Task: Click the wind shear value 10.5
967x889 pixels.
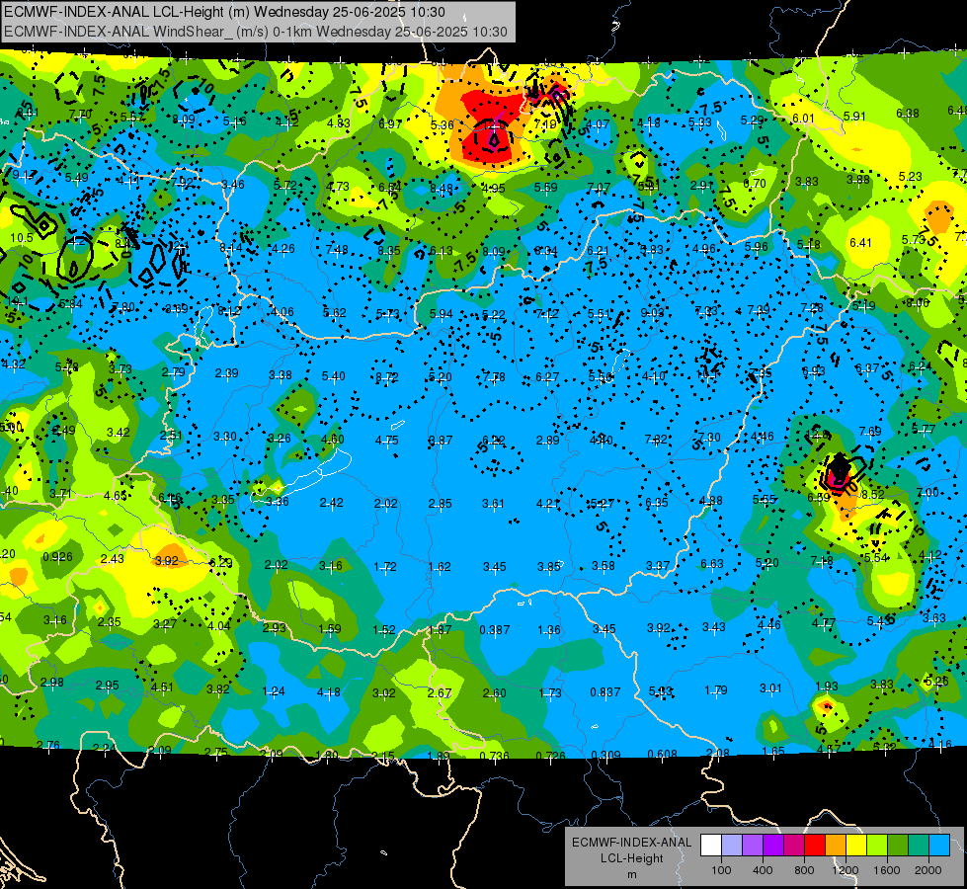Action: (22, 238)
